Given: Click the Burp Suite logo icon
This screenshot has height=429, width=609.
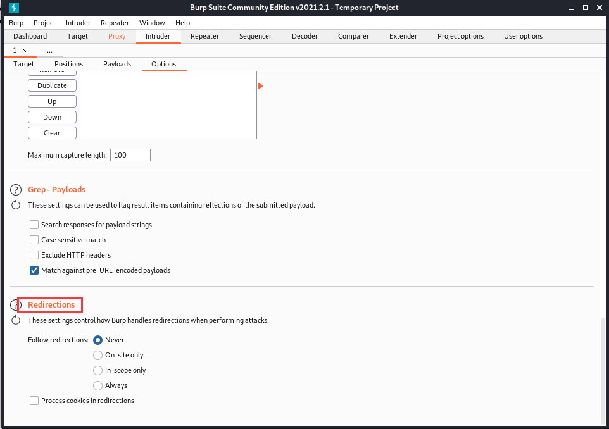Looking at the screenshot, I should coord(13,8).
